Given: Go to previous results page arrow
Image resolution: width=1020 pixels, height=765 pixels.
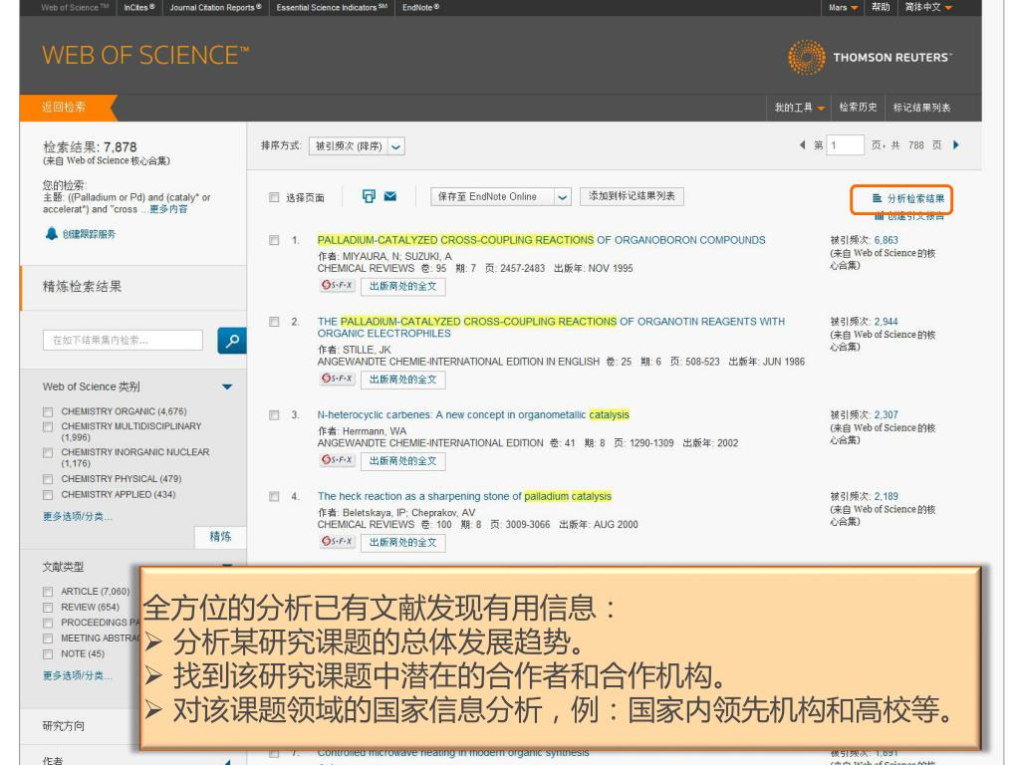Looking at the screenshot, I should [x=802, y=145].
